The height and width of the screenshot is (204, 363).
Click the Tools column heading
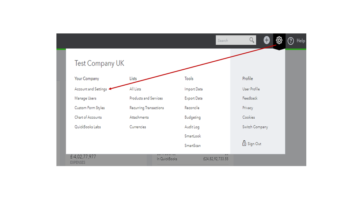click(x=189, y=79)
